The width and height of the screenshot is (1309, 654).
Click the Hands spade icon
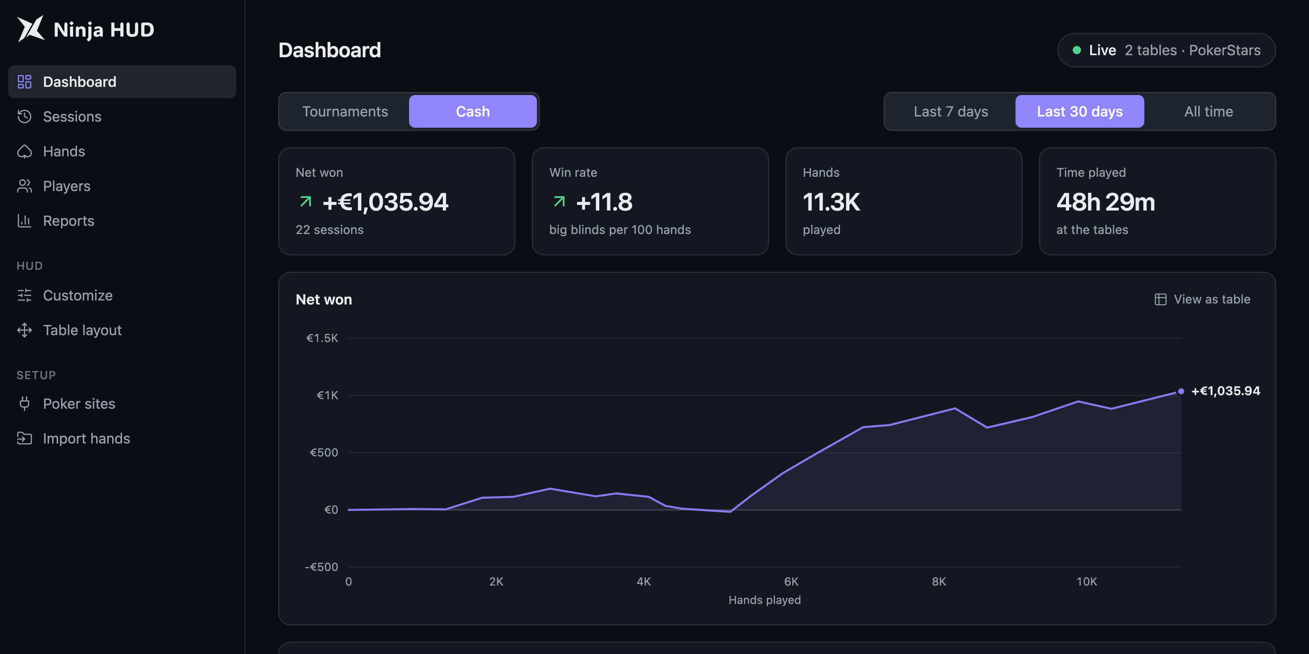(25, 151)
